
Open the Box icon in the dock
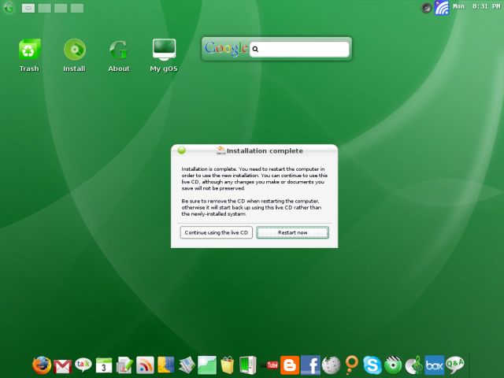434,365
